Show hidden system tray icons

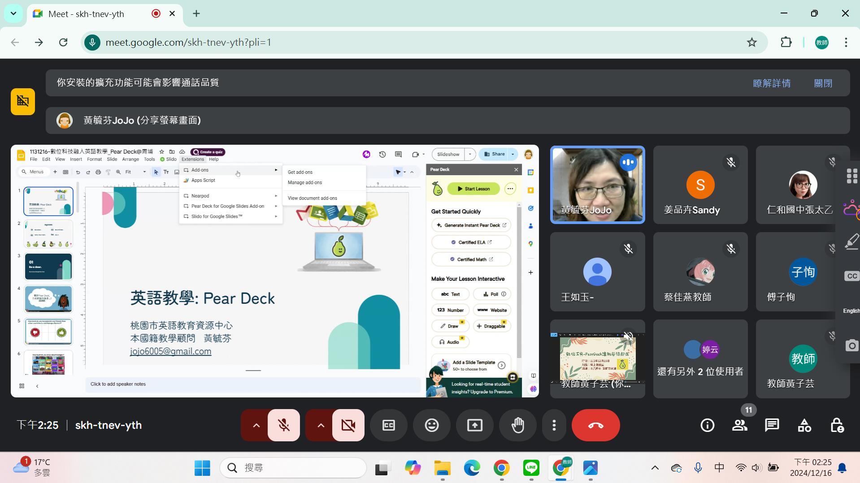655,468
